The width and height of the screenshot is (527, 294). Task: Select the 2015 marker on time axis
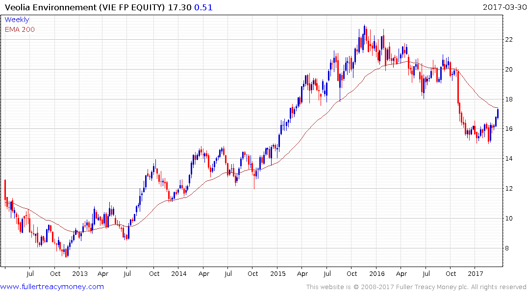coord(277,273)
